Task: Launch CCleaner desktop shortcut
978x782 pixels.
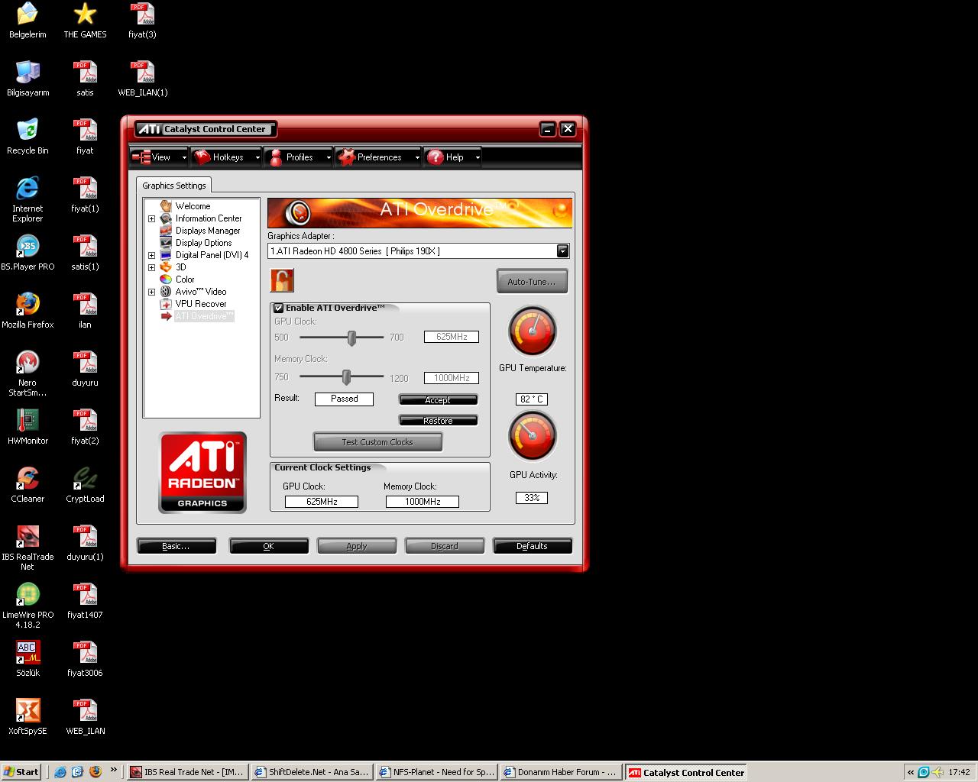Action: pyautogui.click(x=28, y=485)
